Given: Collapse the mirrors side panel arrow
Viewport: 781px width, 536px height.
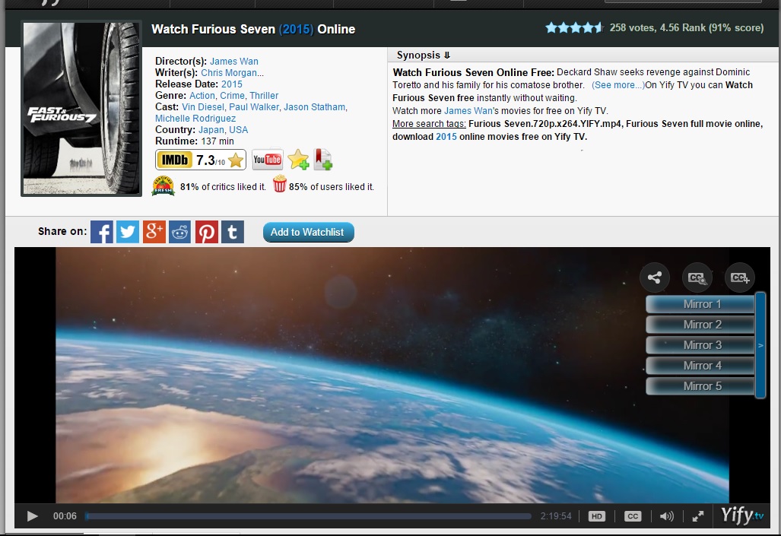Looking at the screenshot, I should (760, 345).
